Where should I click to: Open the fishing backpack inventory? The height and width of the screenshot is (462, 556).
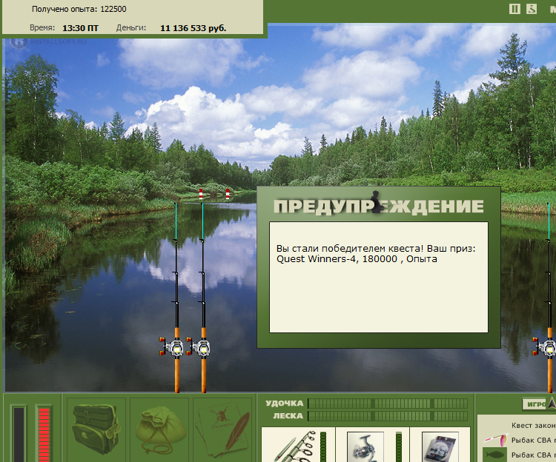click(x=96, y=429)
